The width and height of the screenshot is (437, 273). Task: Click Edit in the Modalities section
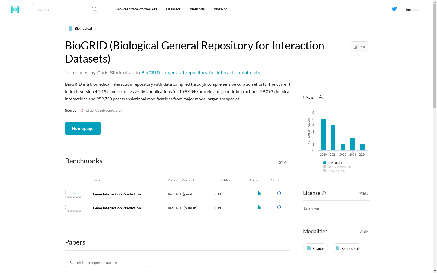click(x=363, y=232)
